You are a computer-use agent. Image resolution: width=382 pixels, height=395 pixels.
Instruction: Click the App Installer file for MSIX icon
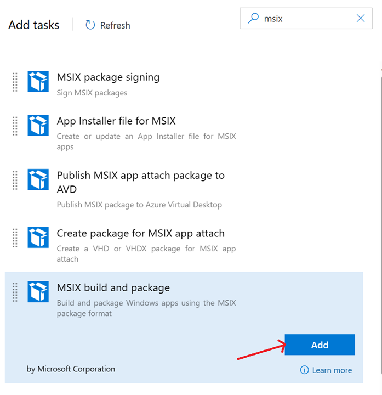click(x=38, y=125)
